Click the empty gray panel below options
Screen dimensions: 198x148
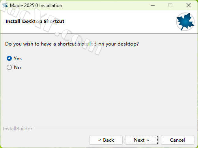(x=99, y=98)
